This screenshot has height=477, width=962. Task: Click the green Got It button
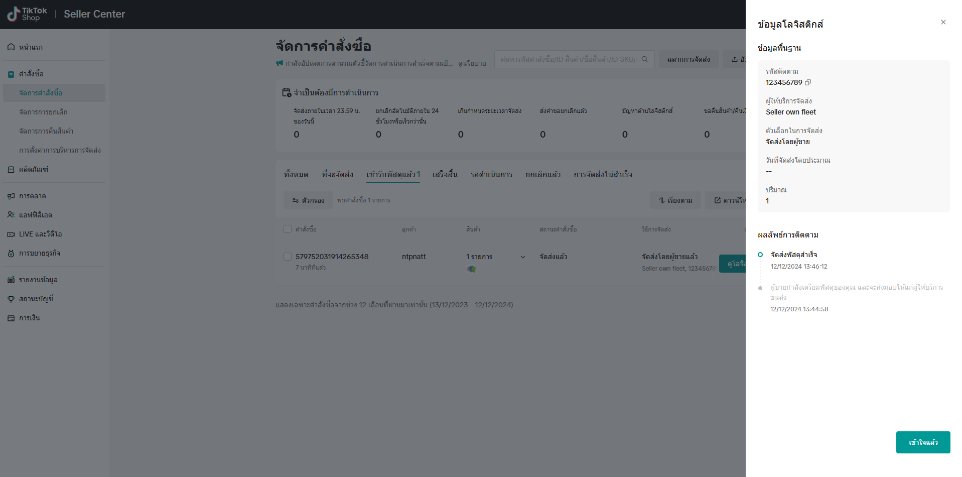(x=923, y=442)
